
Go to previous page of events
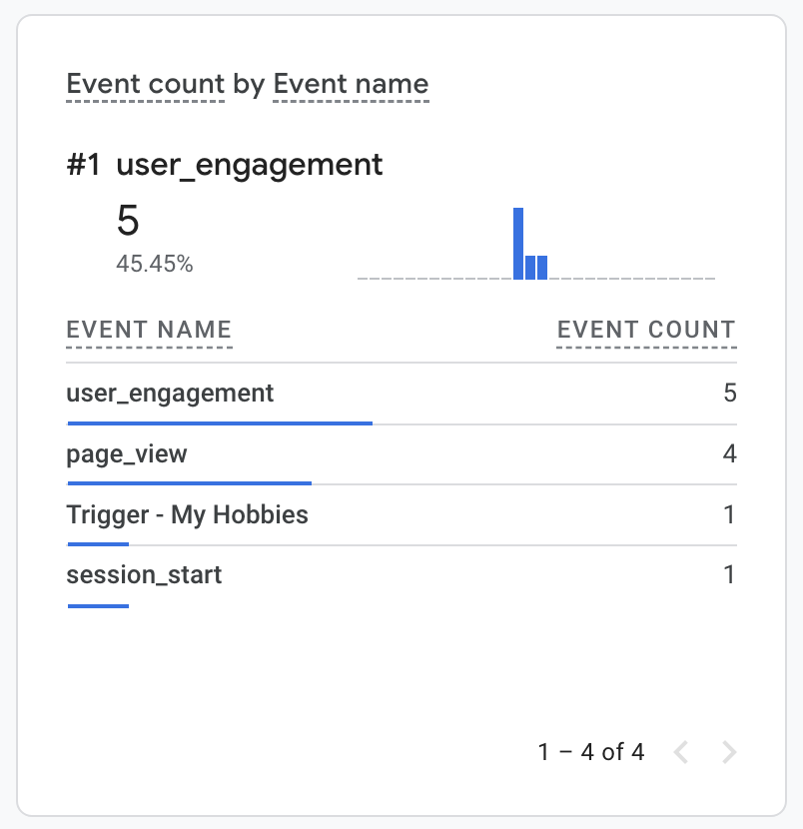681,752
